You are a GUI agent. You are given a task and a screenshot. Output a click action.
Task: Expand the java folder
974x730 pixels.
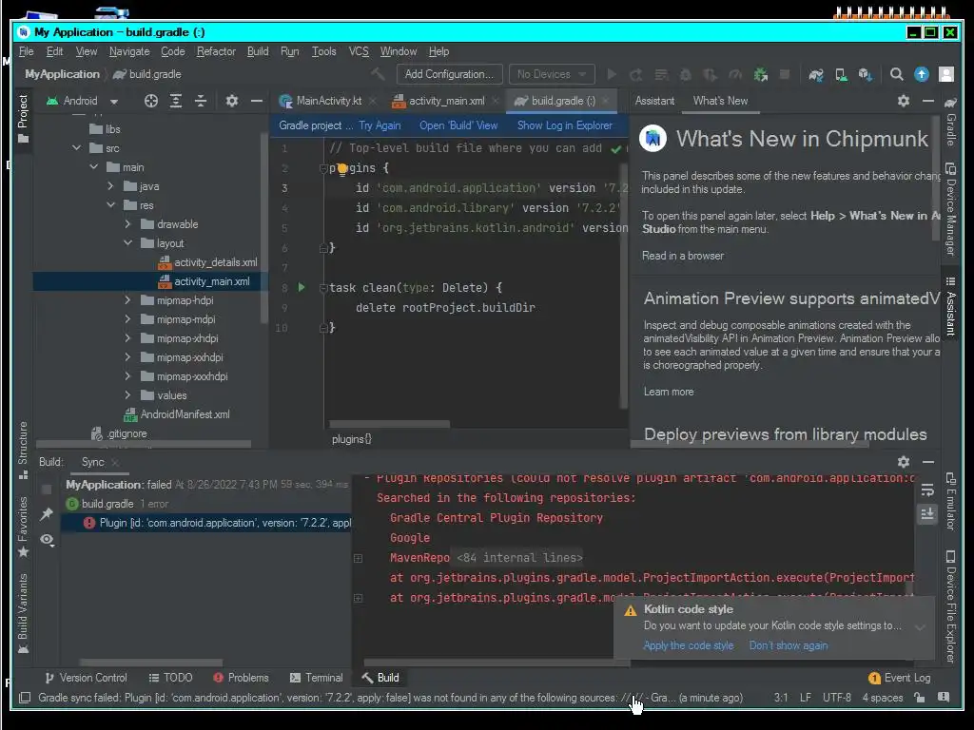click(110, 186)
